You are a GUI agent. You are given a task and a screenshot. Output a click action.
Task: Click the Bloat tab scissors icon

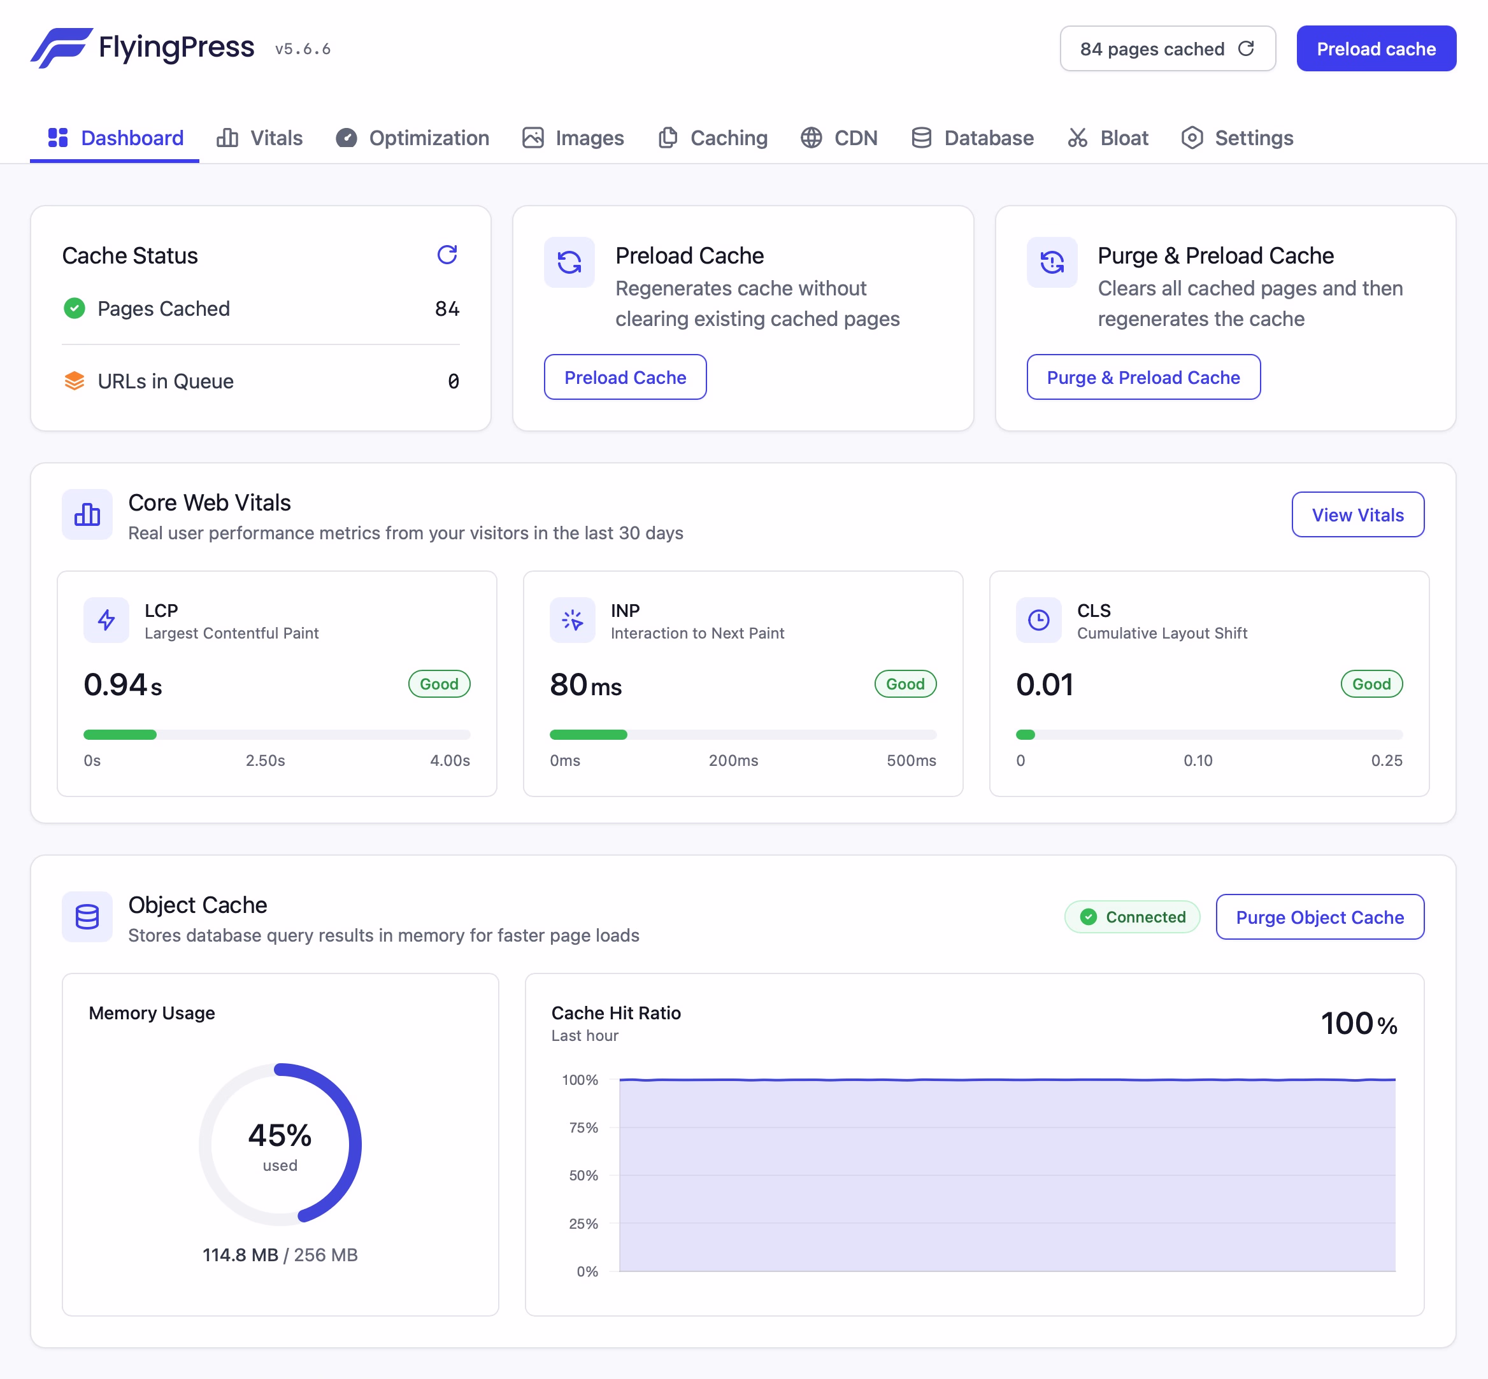click(1077, 138)
